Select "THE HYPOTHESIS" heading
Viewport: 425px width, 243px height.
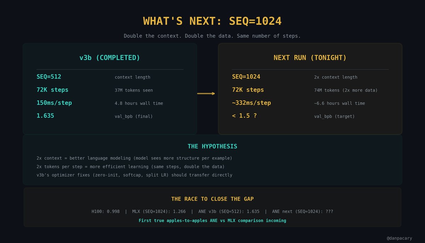point(212,146)
